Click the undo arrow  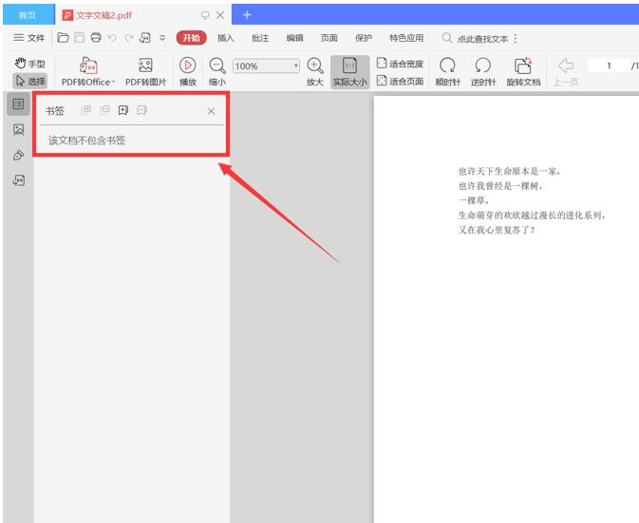(112, 38)
